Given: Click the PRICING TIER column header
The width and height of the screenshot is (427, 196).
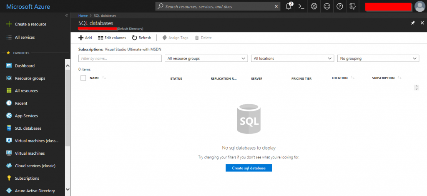Looking at the screenshot, I should click(301, 78).
